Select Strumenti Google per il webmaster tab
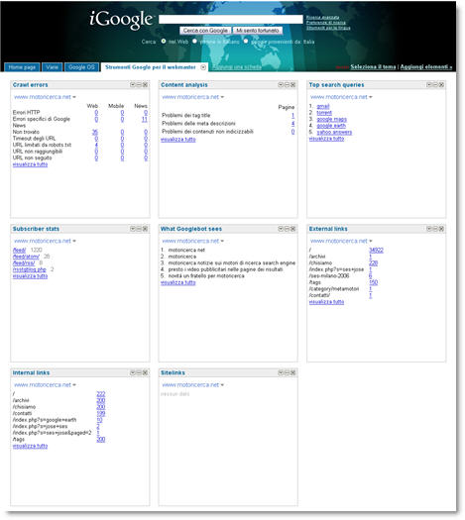The height and width of the screenshot is (520, 465). tap(151, 67)
